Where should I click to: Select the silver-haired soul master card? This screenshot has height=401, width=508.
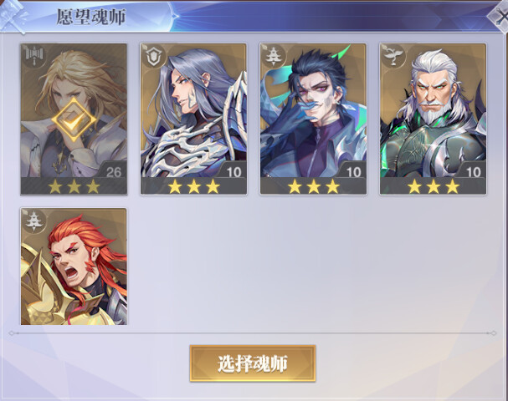pyautogui.click(x=193, y=119)
